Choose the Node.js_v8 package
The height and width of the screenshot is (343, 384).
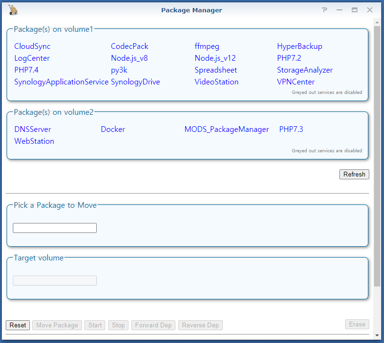point(129,58)
